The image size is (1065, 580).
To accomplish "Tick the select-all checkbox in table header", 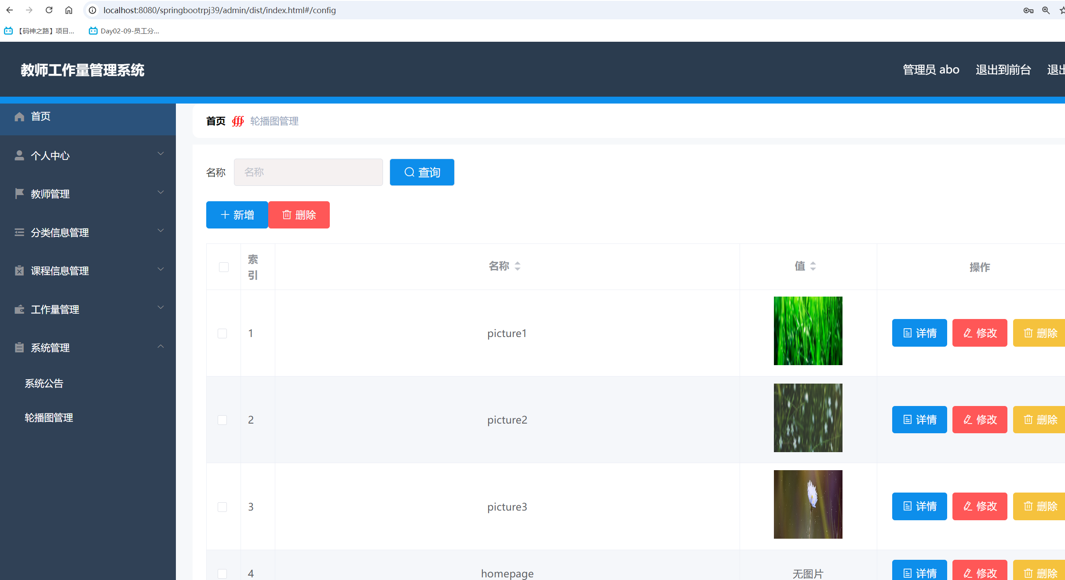I will [224, 267].
